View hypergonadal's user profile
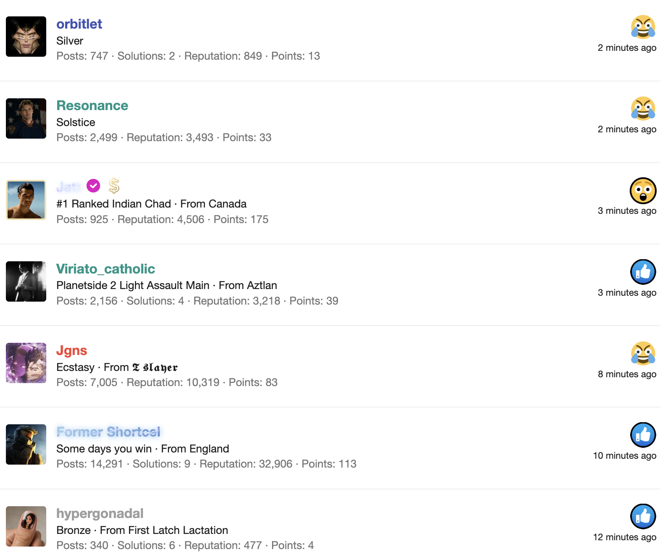The image size is (660, 552). [x=100, y=513]
